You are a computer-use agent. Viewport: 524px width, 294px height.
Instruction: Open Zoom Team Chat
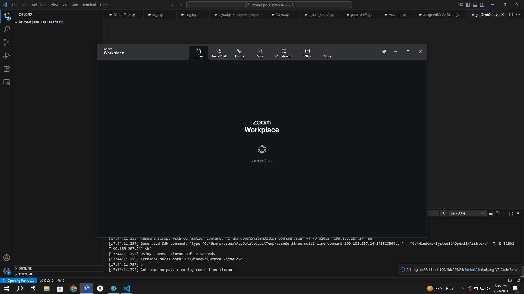point(219,53)
